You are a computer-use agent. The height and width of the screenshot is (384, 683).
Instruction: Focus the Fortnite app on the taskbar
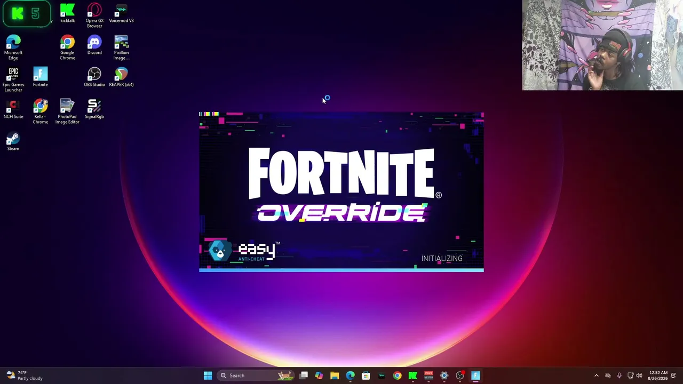(475, 375)
